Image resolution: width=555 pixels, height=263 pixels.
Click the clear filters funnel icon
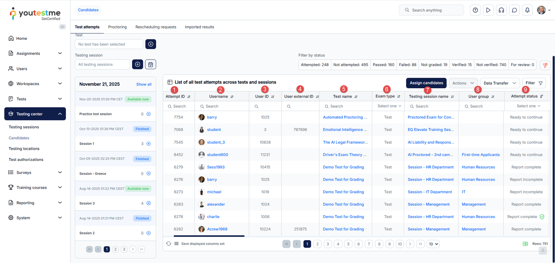(545, 65)
